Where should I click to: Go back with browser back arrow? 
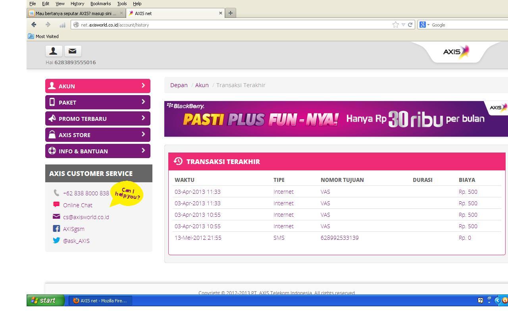click(x=34, y=25)
